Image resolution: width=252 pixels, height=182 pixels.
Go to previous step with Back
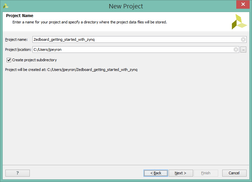[x=156, y=173]
